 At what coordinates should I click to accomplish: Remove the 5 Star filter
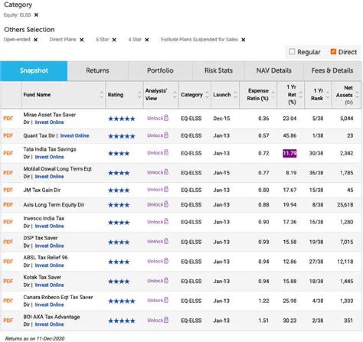pyautogui.click(x=114, y=40)
